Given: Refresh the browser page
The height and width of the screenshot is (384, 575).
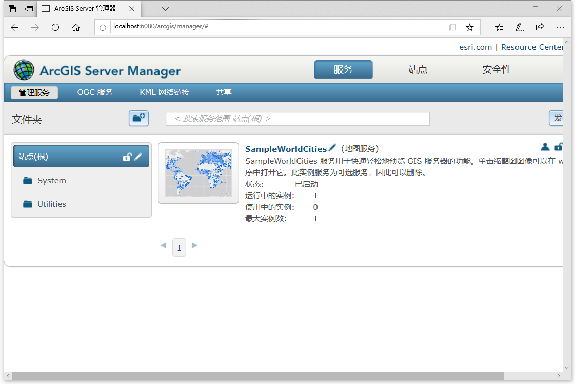Looking at the screenshot, I should click(x=55, y=28).
